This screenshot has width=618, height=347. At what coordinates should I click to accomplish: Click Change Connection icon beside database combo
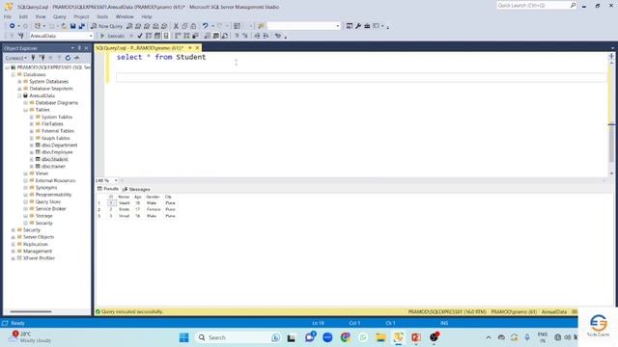21,36
